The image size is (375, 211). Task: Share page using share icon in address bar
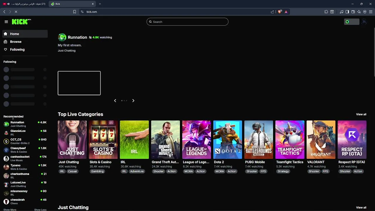[272, 12]
